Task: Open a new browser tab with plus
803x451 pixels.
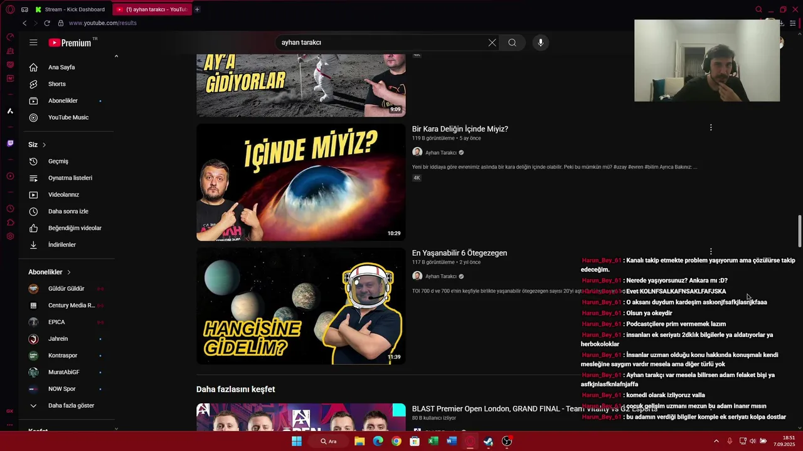Action: point(197,9)
